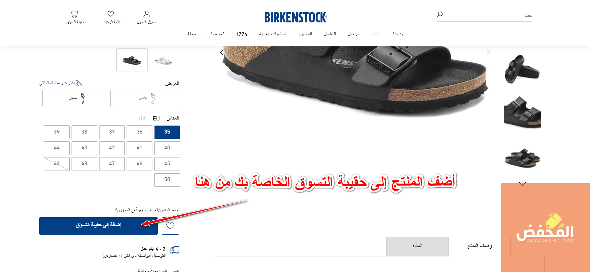Select the narrow width option
The height and width of the screenshot is (272, 590).
[77, 98]
